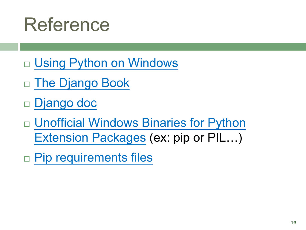Click the (ex: pip or PIL…) text
Screen dimensions: 306x230
click(x=196, y=138)
